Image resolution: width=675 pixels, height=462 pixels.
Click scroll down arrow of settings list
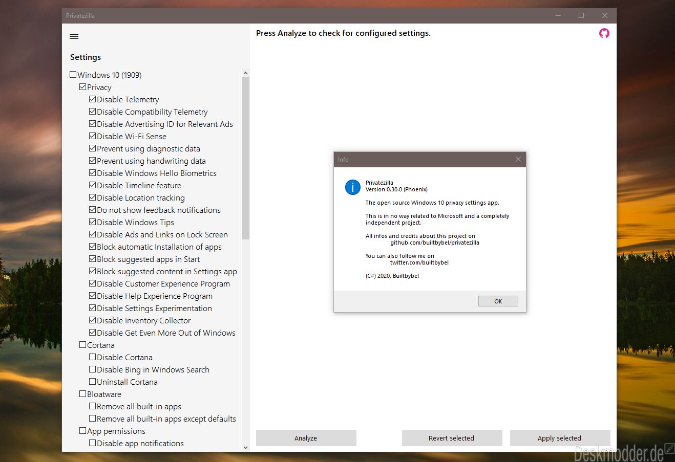click(245, 448)
